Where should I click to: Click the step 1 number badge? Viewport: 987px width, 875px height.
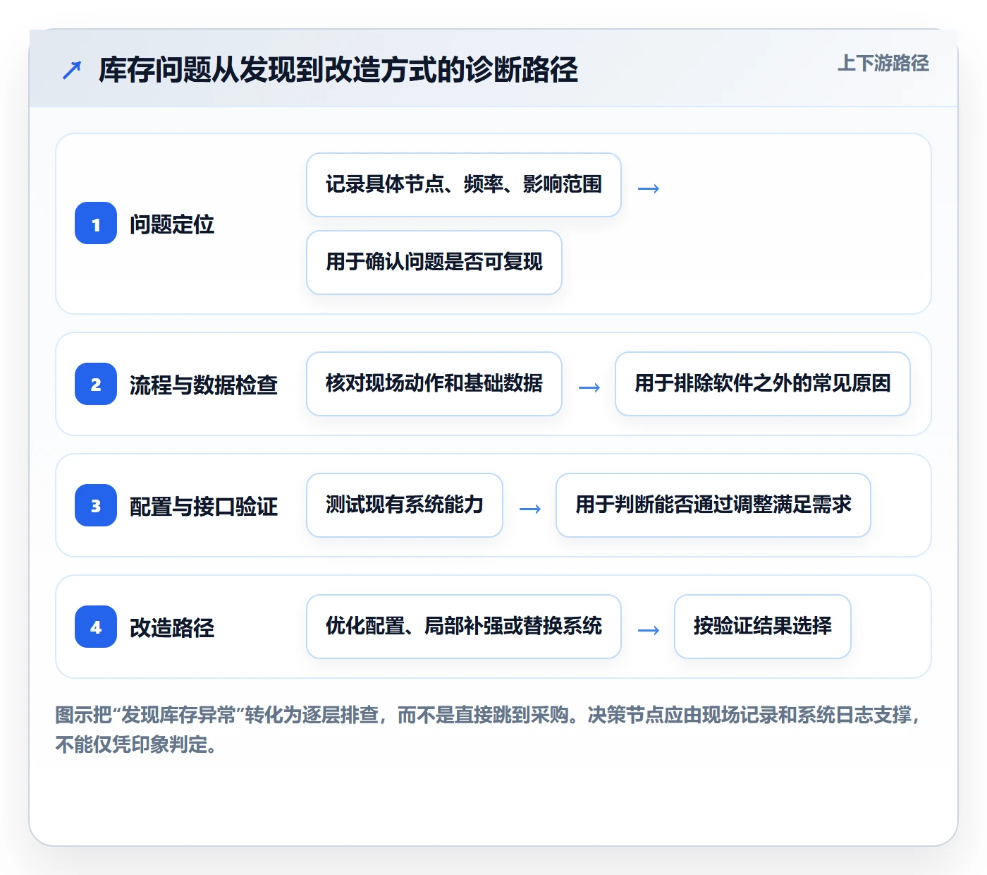(96, 223)
